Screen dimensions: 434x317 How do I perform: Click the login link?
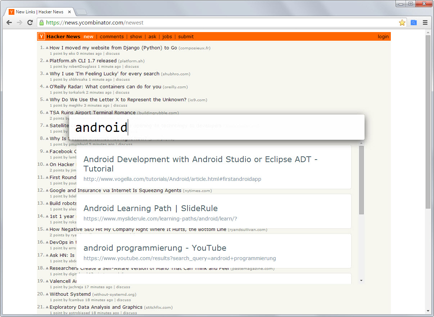click(383, 36)
